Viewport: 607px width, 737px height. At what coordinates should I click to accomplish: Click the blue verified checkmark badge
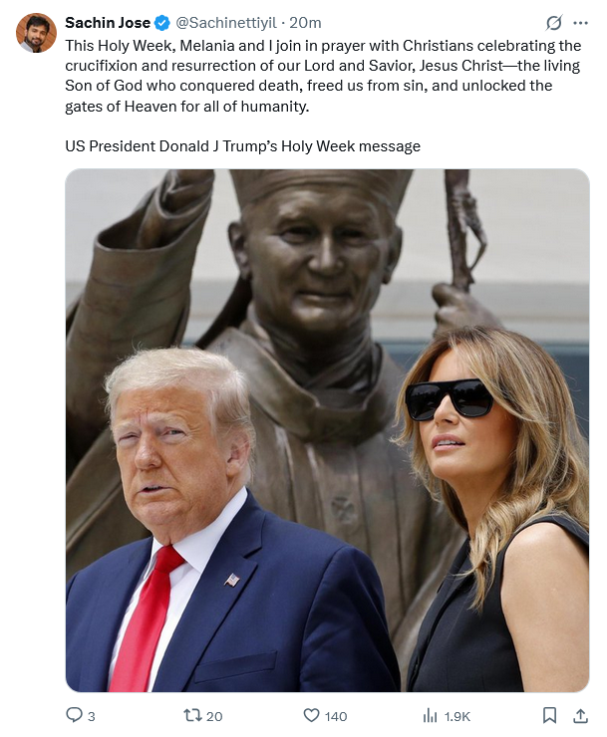(162, 23)
